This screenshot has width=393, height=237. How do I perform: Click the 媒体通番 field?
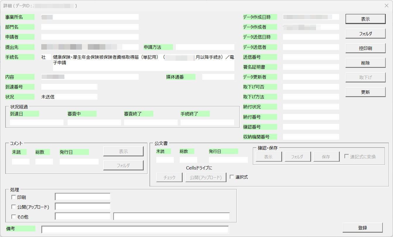[218, 77]
